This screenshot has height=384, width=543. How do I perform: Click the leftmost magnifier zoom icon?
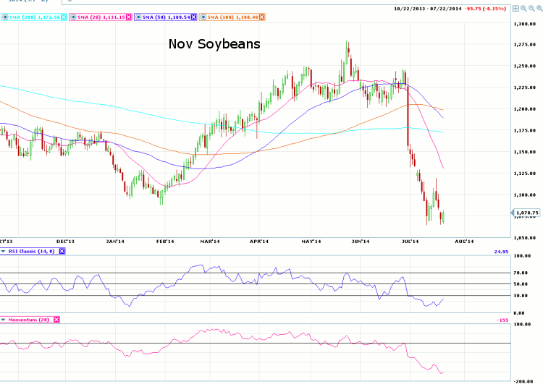click(523, 9)
